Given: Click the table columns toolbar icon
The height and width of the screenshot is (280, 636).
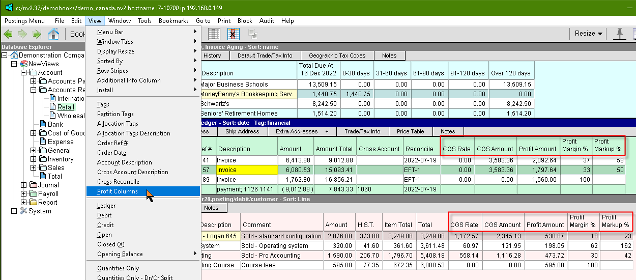Looking at the screenshot, I should [x=215, y=34].
